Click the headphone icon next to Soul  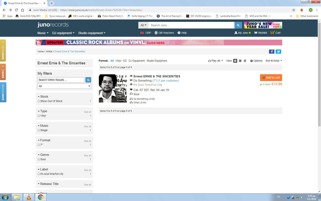click(x=131, y=94)
